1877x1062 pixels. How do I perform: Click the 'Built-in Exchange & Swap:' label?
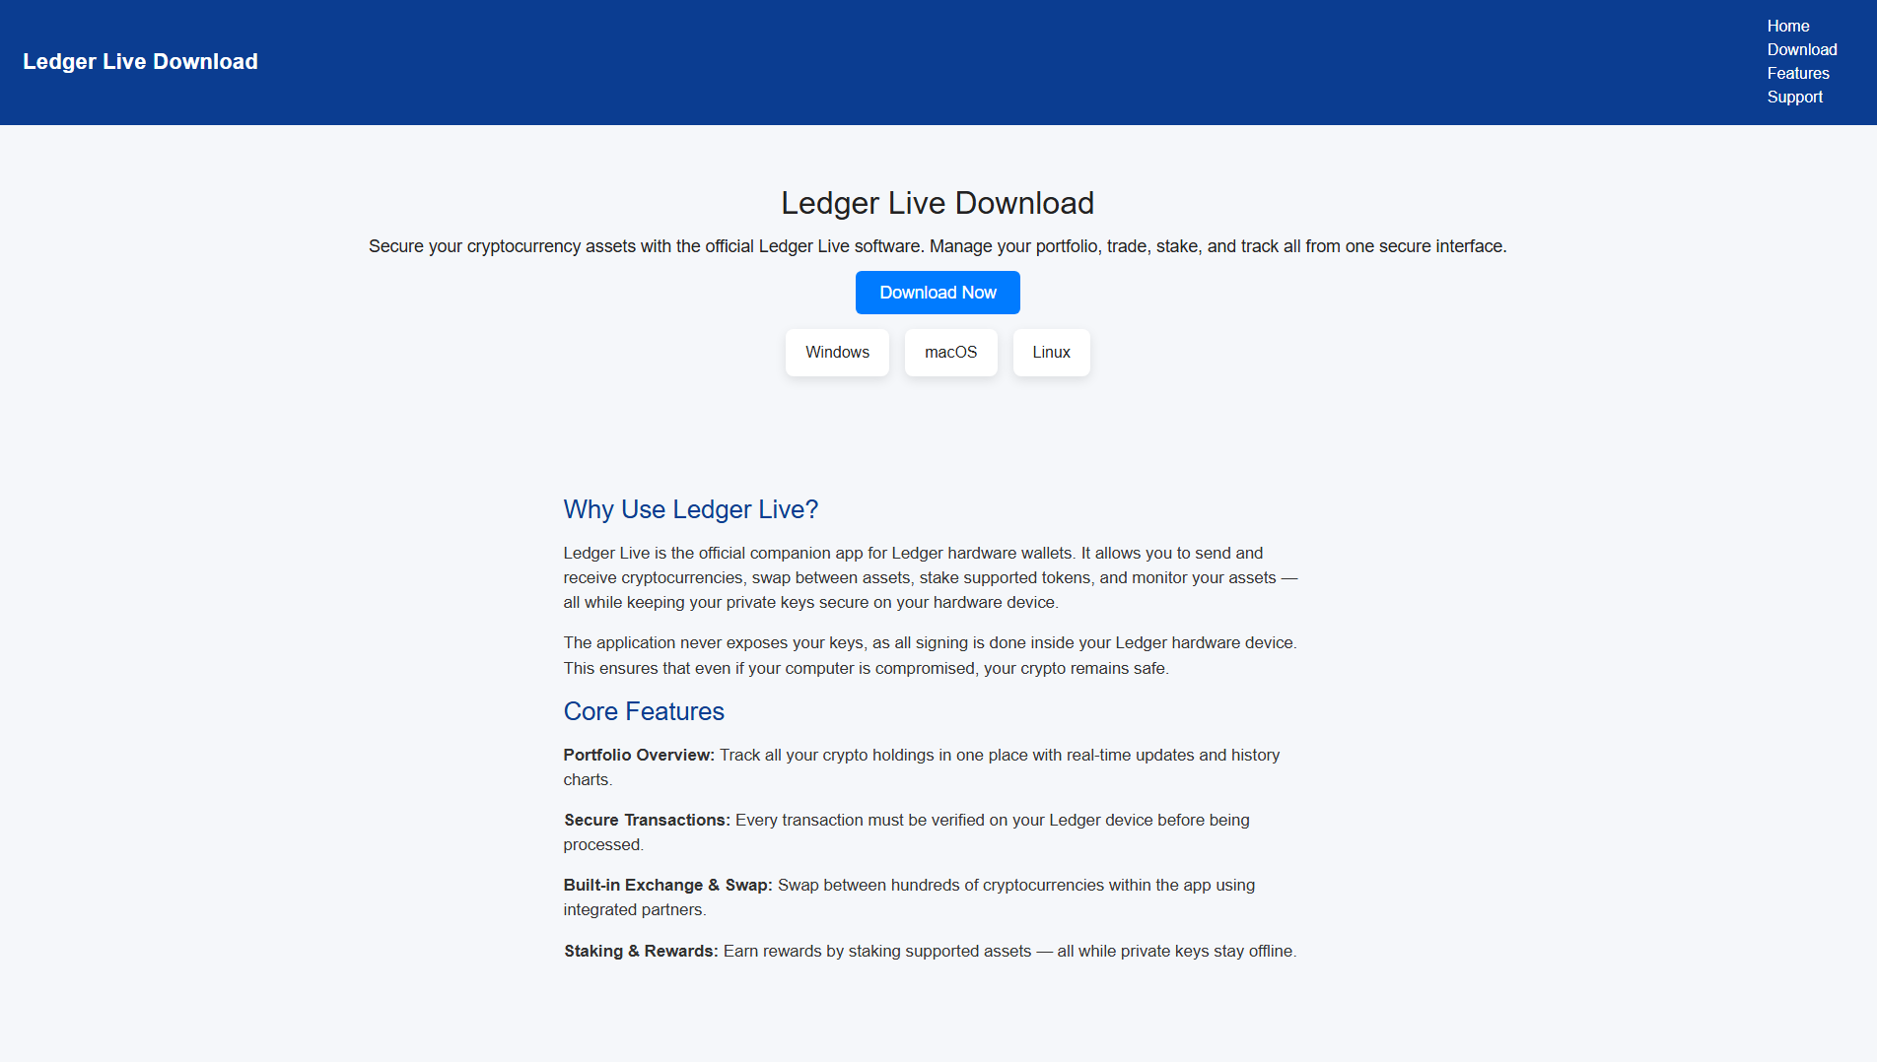click(667, 885)
